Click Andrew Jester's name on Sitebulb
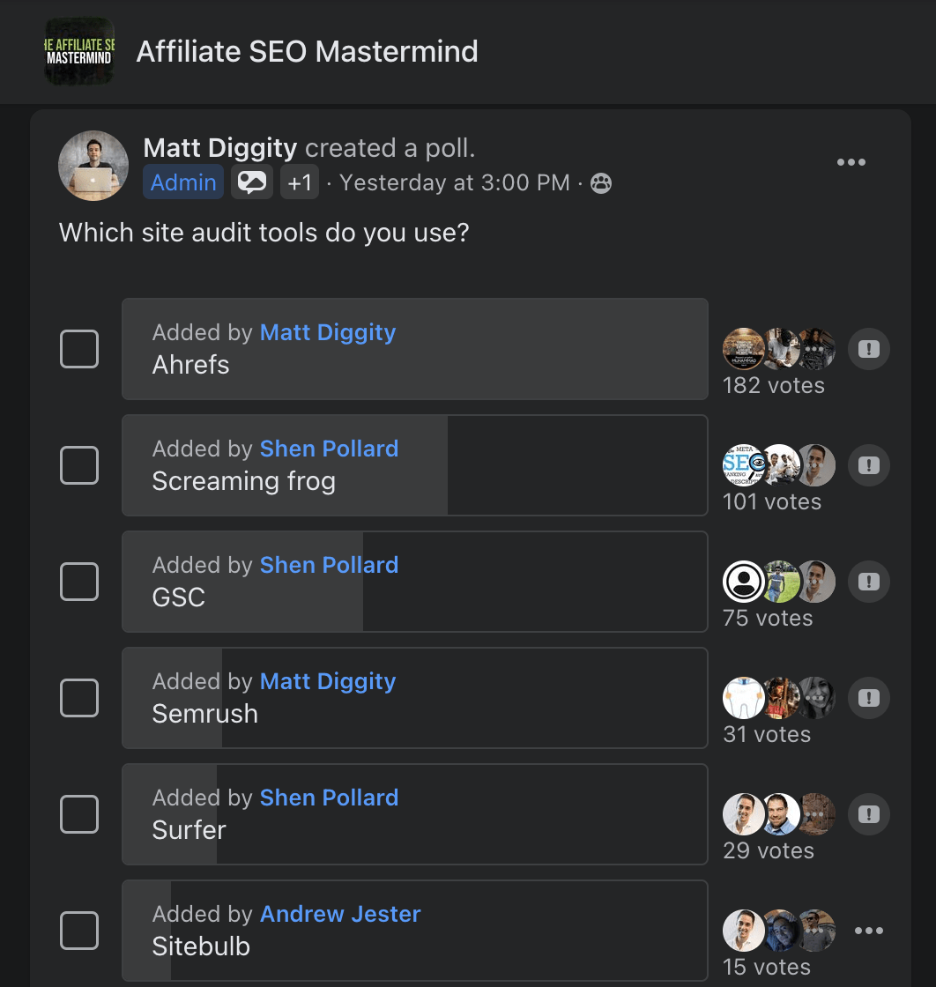 pyautogui.click(x=339, y=913)
